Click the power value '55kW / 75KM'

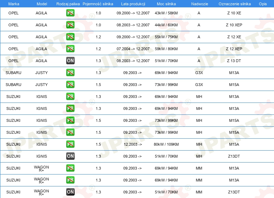[166, 37]
